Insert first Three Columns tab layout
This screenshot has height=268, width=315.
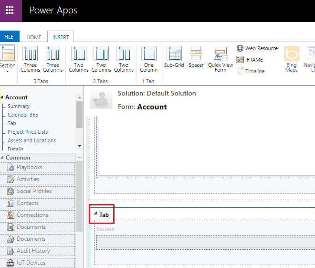click(30, 59)
